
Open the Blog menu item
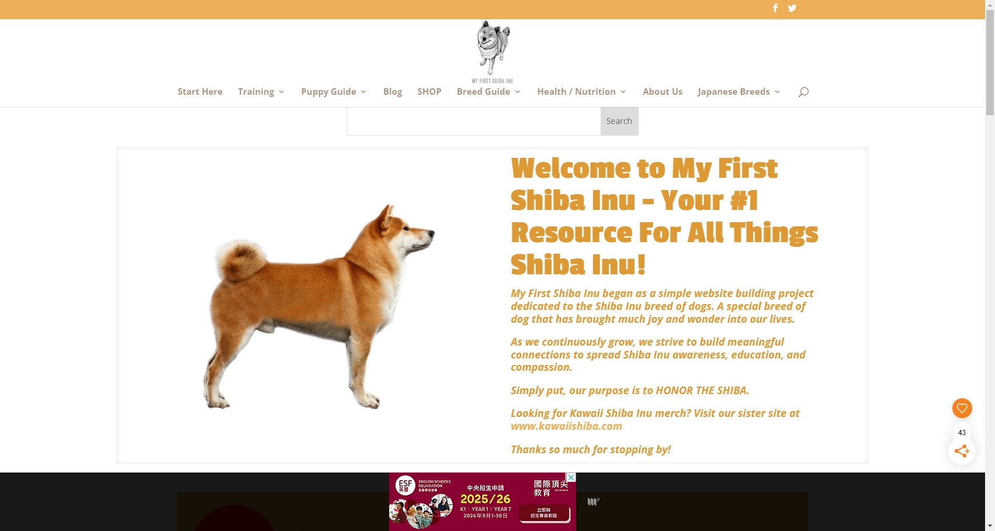click(x=393, y=92)
